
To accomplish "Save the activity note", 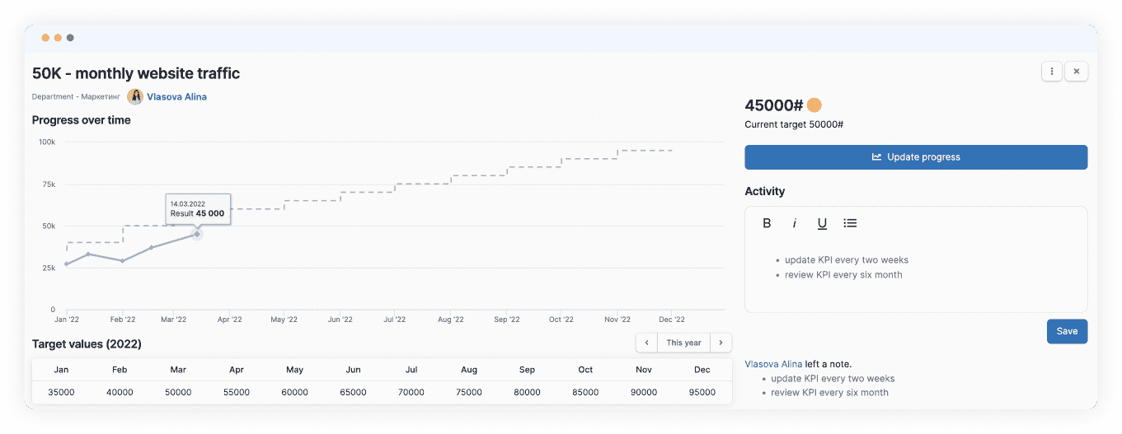I will pos(1067,331).
